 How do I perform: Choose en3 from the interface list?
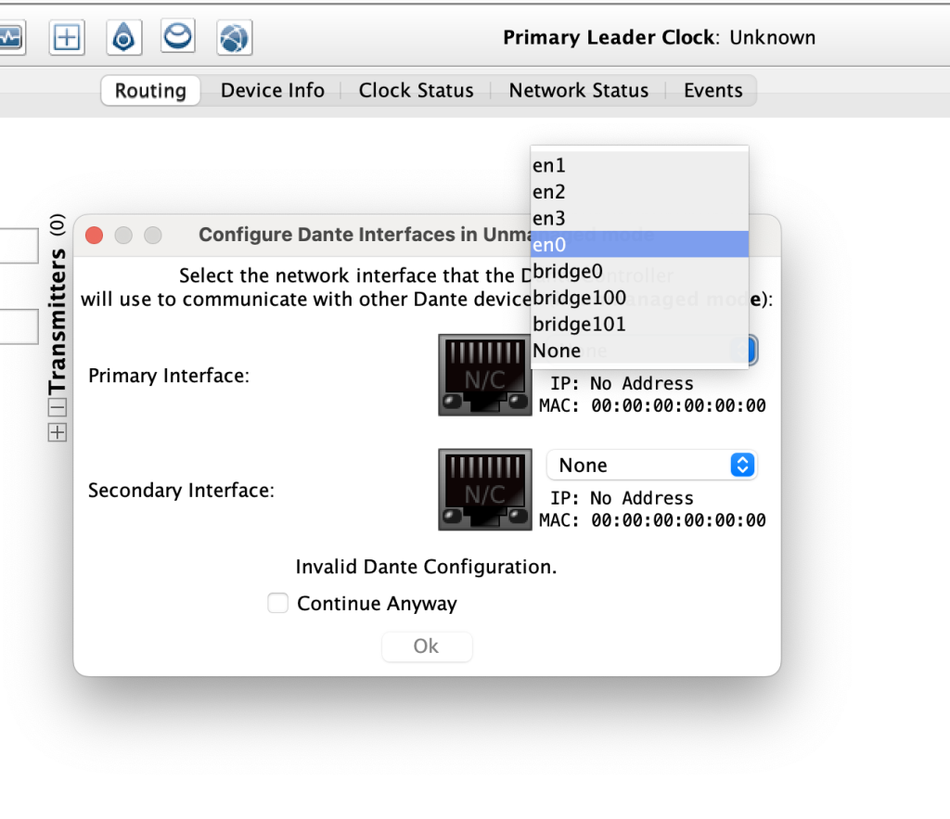coord(639,217)
